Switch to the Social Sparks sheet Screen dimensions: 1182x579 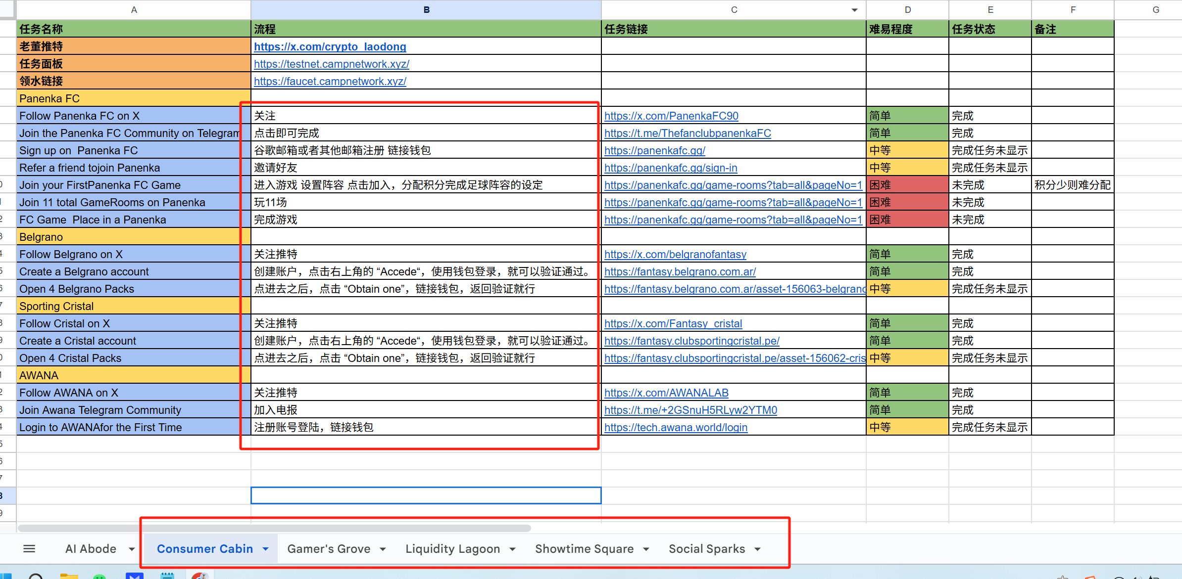click(707, 549)
